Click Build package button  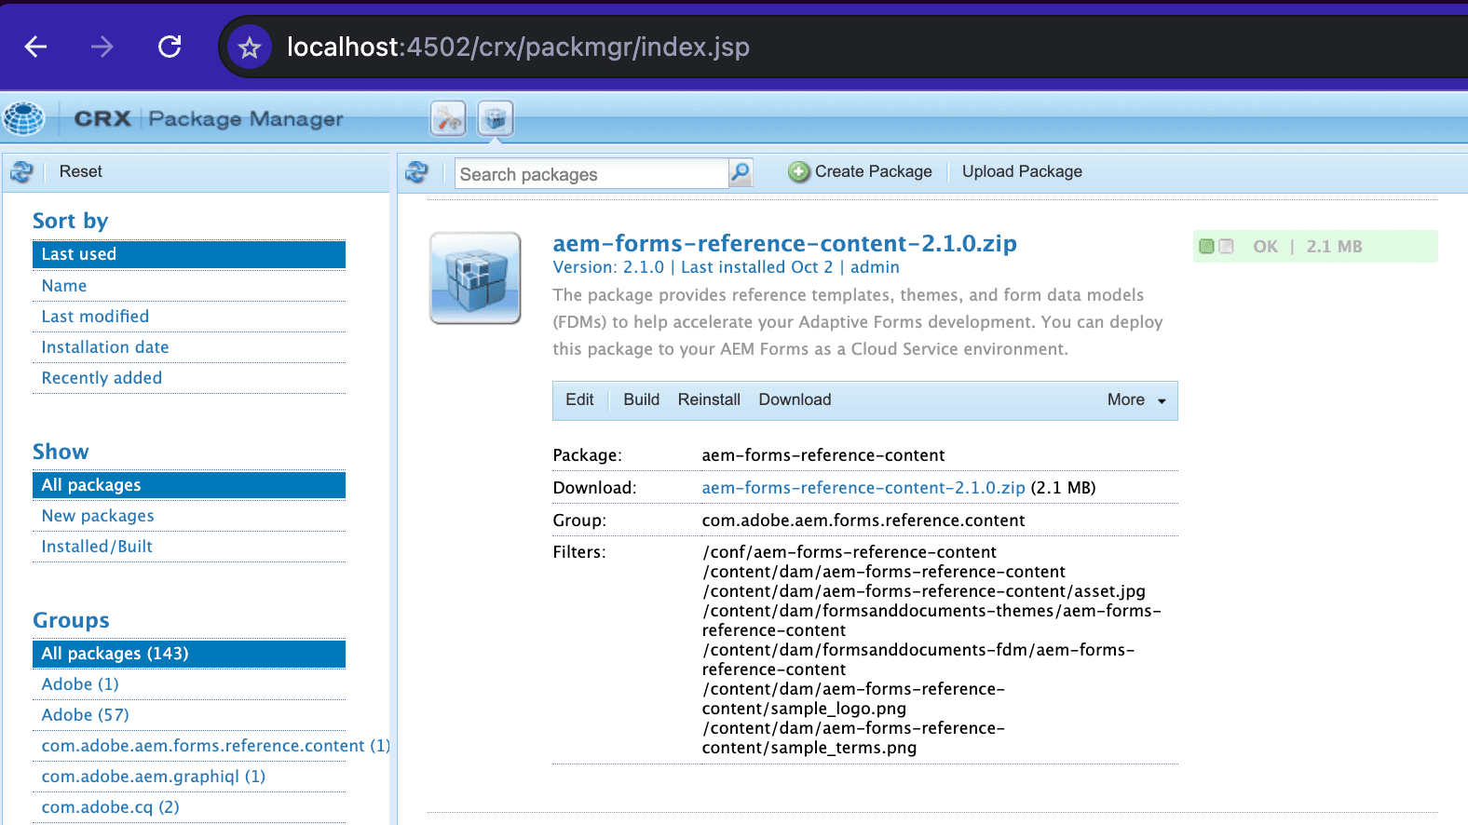(x=641, y=399)
